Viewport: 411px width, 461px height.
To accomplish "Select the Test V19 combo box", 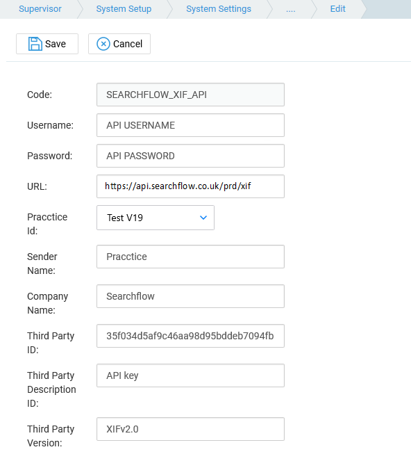I will pos(156,218).
